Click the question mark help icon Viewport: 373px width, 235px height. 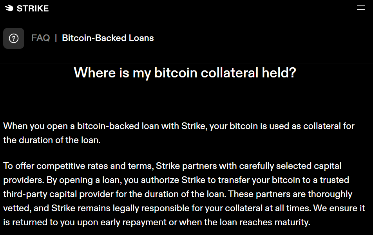pyautogui.click(x=14, y=38)
